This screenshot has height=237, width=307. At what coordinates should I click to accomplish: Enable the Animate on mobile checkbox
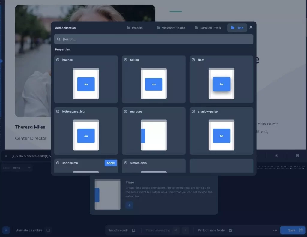click(48, 230)
